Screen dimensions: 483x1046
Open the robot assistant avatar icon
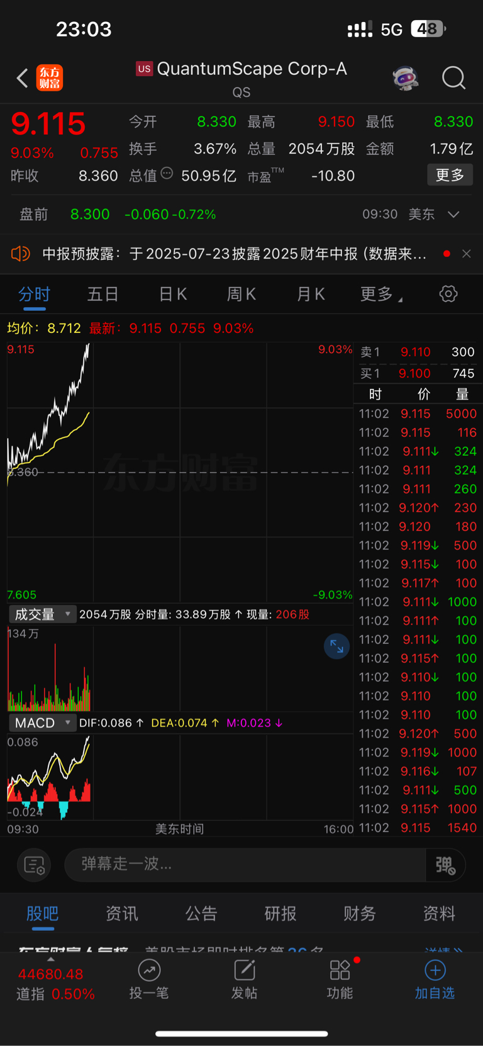tap(406, 78)
